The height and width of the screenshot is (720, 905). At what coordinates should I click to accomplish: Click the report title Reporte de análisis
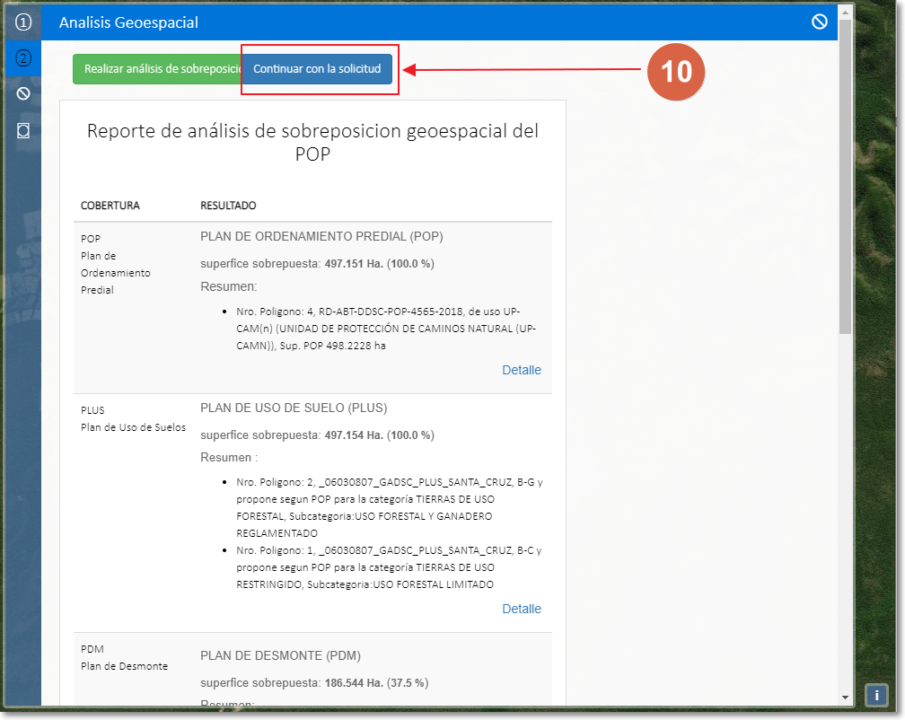click(x=312, y=142)
